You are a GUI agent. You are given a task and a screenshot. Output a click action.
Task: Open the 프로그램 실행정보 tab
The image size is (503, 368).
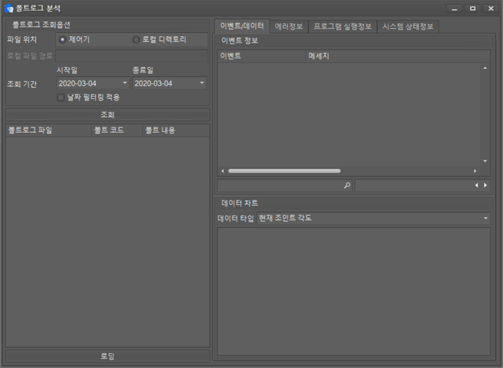tap(343, 26)
